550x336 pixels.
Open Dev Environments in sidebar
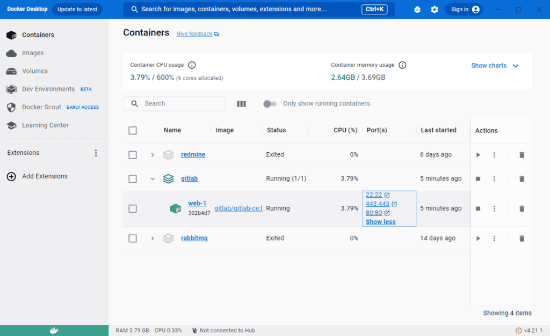click(x=49, y=89)
